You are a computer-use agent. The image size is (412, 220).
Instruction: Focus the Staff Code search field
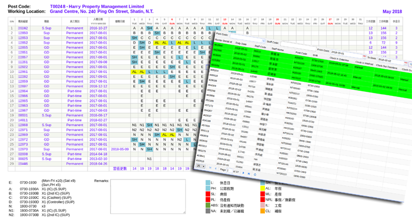(298, 46)
